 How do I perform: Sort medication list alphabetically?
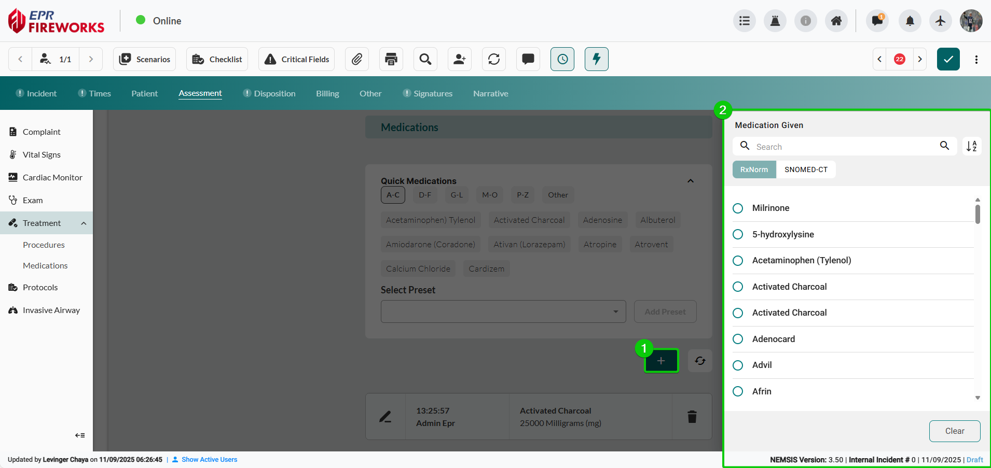(972, 146)
